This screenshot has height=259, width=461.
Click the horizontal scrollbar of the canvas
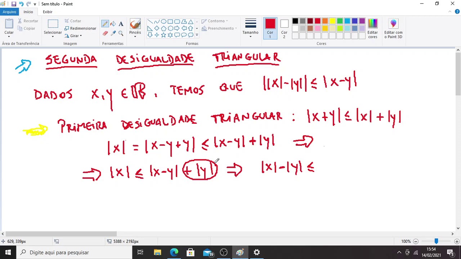61,234
